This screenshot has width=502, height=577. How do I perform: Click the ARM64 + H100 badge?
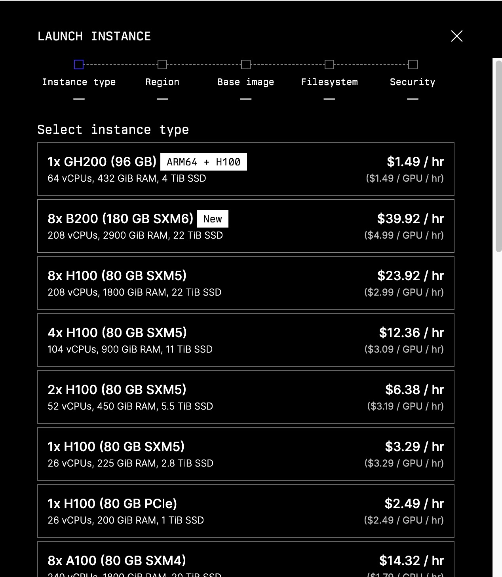(x=203, y=162)
